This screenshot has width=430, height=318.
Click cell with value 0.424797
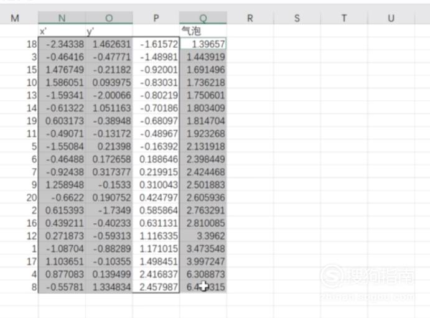156,197
